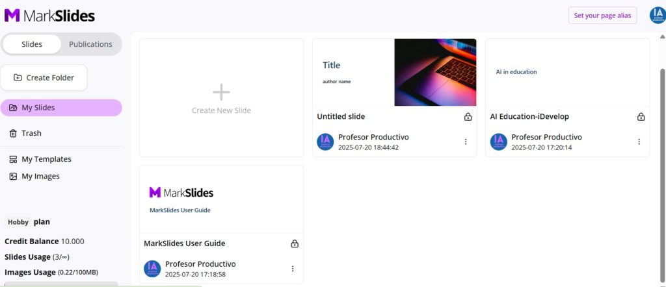The image size is (666, 287).
Task: Click author avatar on Untitled slide card
Action: pos(325,142)
